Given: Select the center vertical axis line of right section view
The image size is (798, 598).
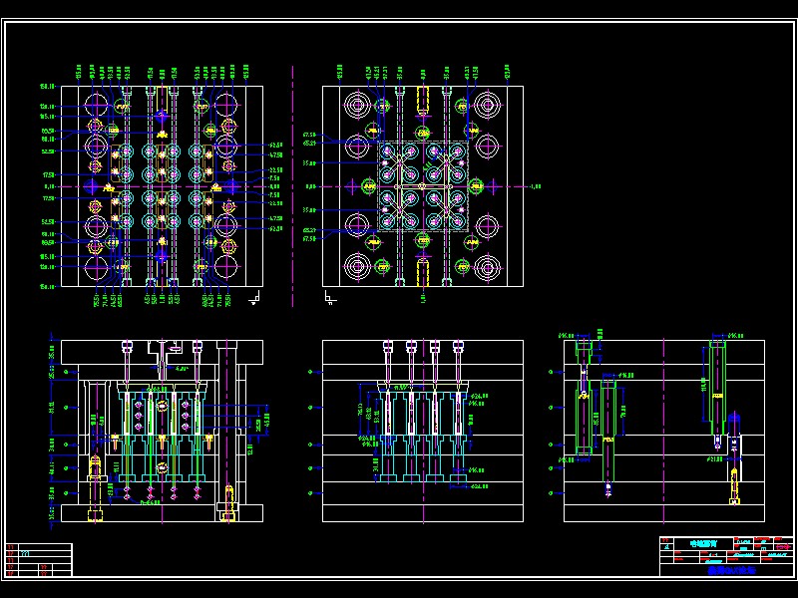Looking at the screenshot, I should [664, 432].
